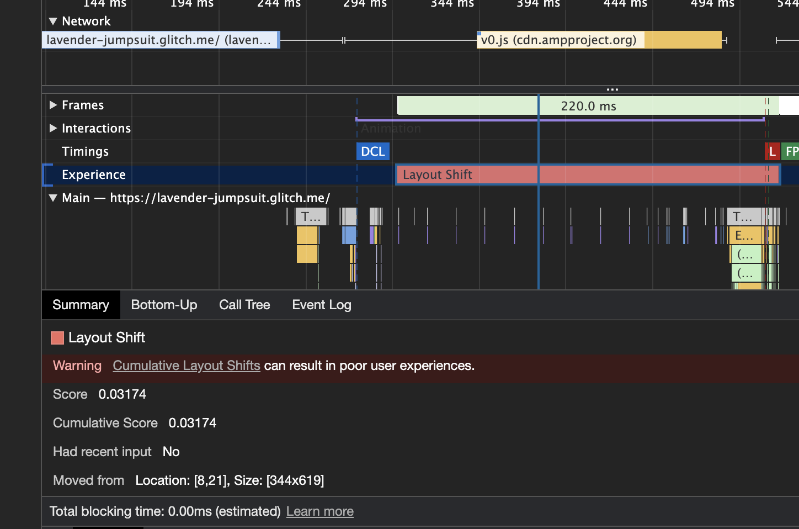
Task: Click the Timings track label
Action: (x=85, y=151)
